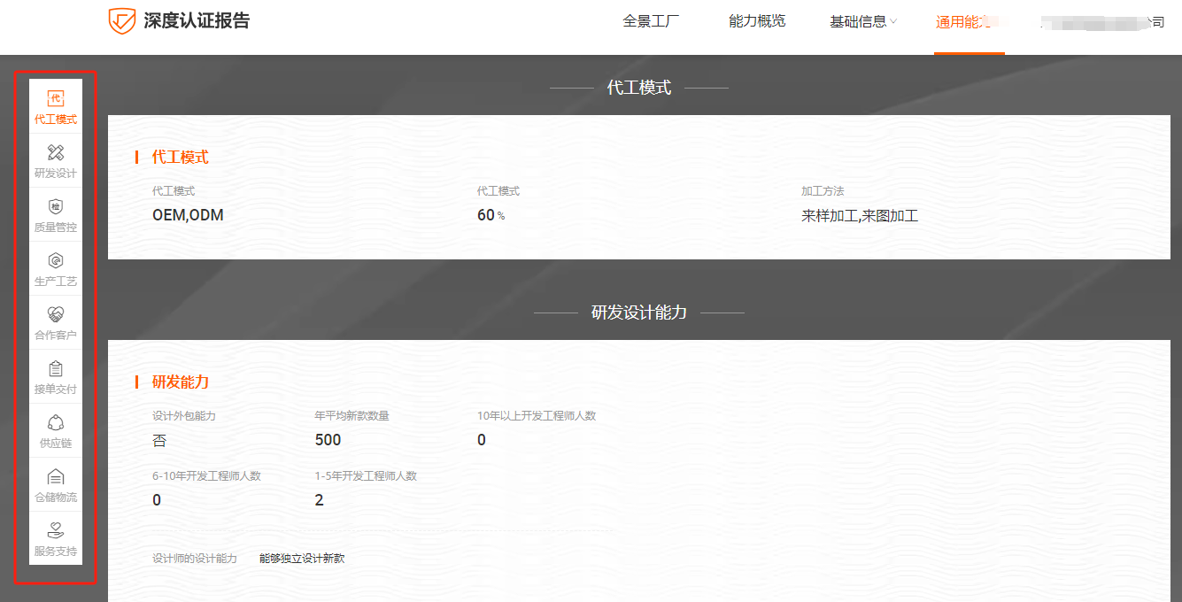Open 生产工艺 from the sidebar navigation
1182x602 pixels.
pos(55,267)
